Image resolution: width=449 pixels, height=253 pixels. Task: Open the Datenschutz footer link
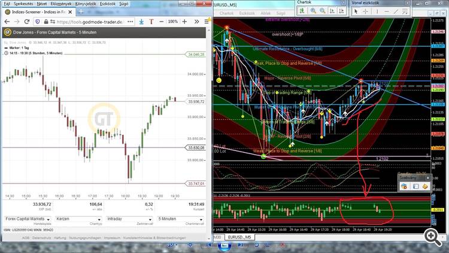[x=41, y=238]
